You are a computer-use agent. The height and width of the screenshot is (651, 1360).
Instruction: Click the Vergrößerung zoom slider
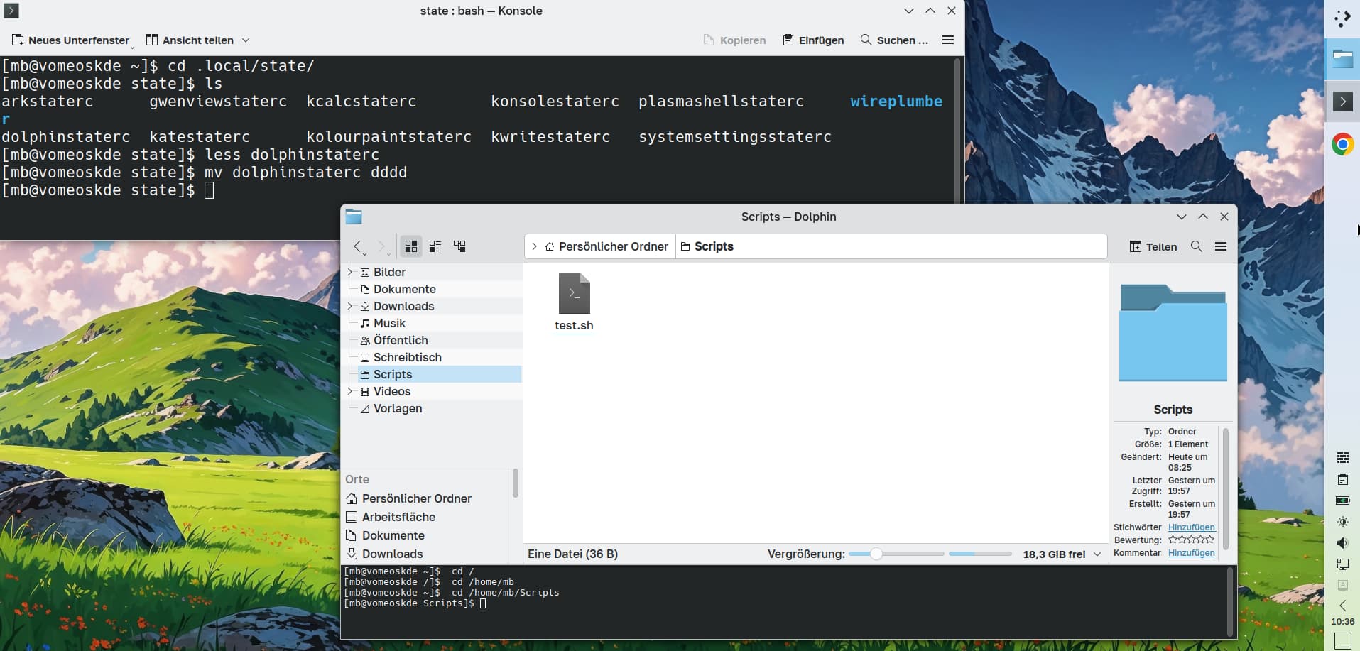tap(896, 554)
